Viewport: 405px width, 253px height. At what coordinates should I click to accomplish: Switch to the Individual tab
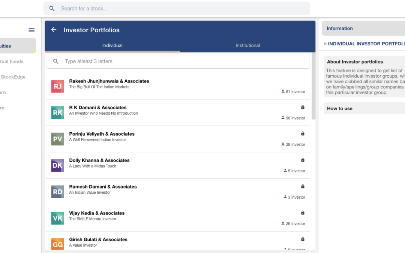(x=112, y=45)
